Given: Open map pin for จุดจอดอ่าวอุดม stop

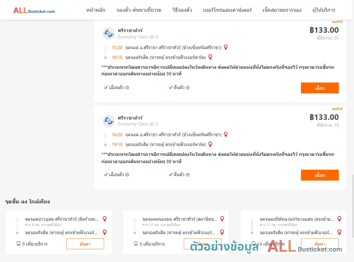Looking at the screenshot, I should (x=105, y=219).
